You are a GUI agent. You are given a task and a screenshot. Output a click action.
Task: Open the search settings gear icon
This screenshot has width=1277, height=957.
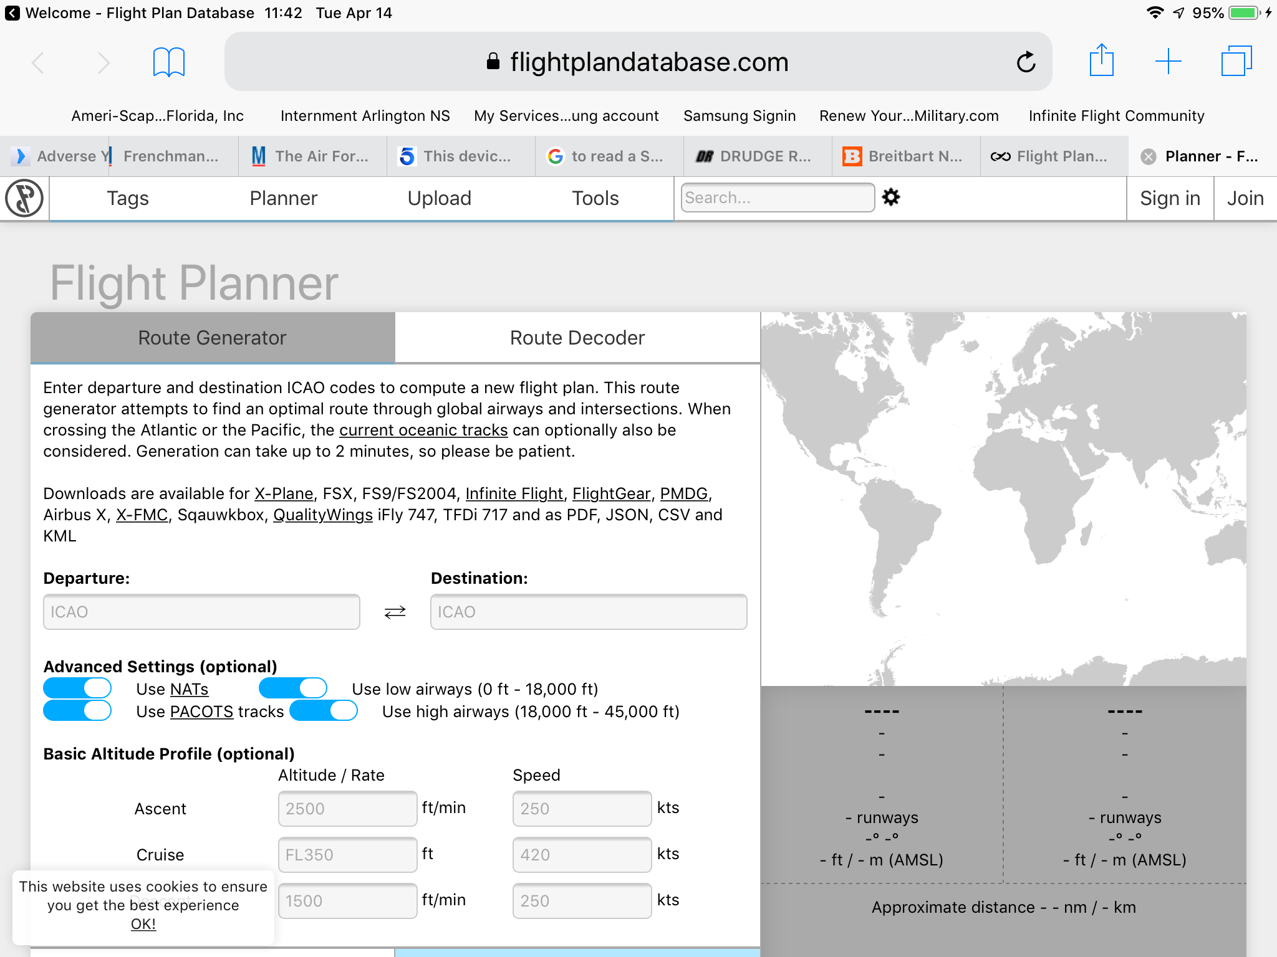click(x=890, y=198)
